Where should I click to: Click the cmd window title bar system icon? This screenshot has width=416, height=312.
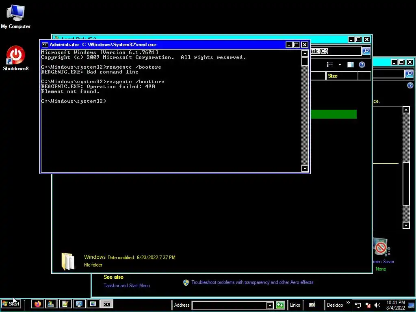click(45, 45)
